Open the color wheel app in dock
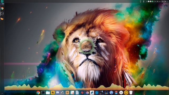Screen dimensions: 169x95 [87, 93]
